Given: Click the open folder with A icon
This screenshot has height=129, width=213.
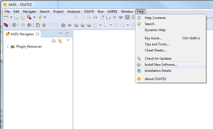Looking at the screenshot, I should pyautogui.click(x=29, y=25).
